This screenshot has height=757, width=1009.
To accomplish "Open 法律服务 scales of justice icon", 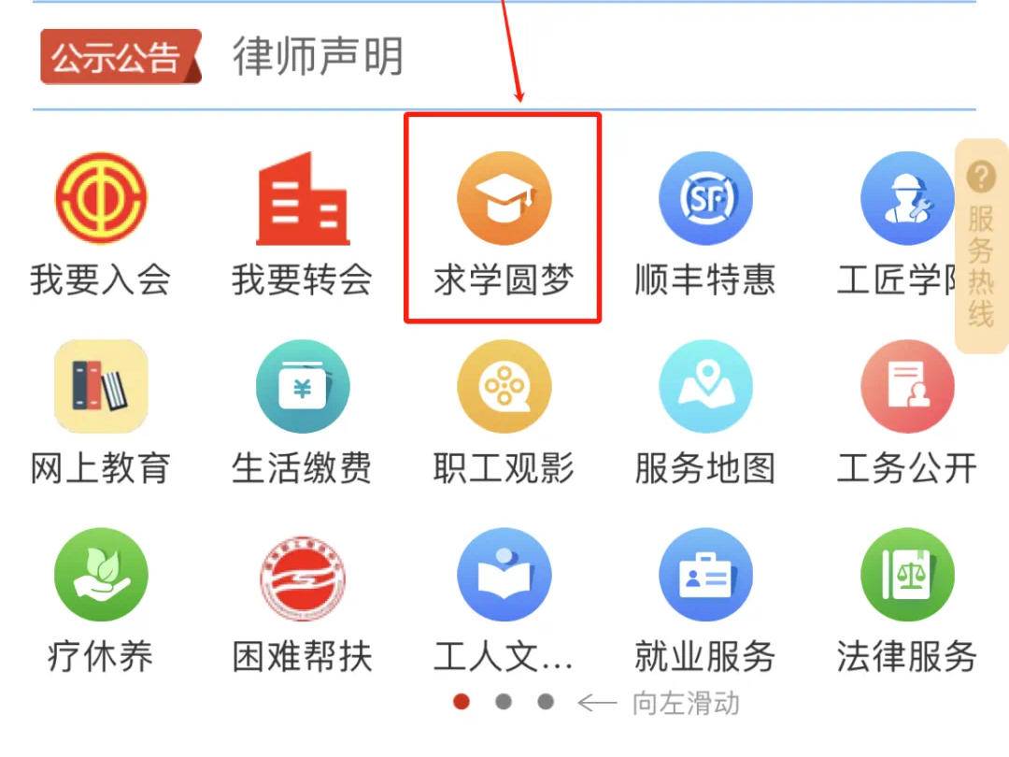I will [907, 574].
